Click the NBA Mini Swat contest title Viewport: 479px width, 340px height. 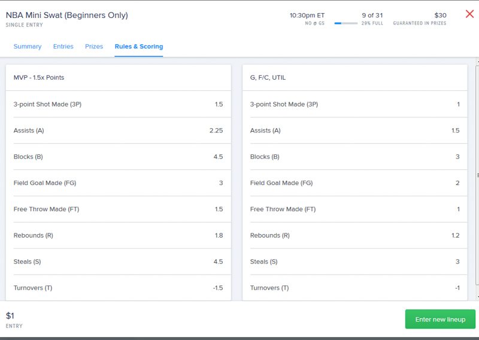pos(67,16)
